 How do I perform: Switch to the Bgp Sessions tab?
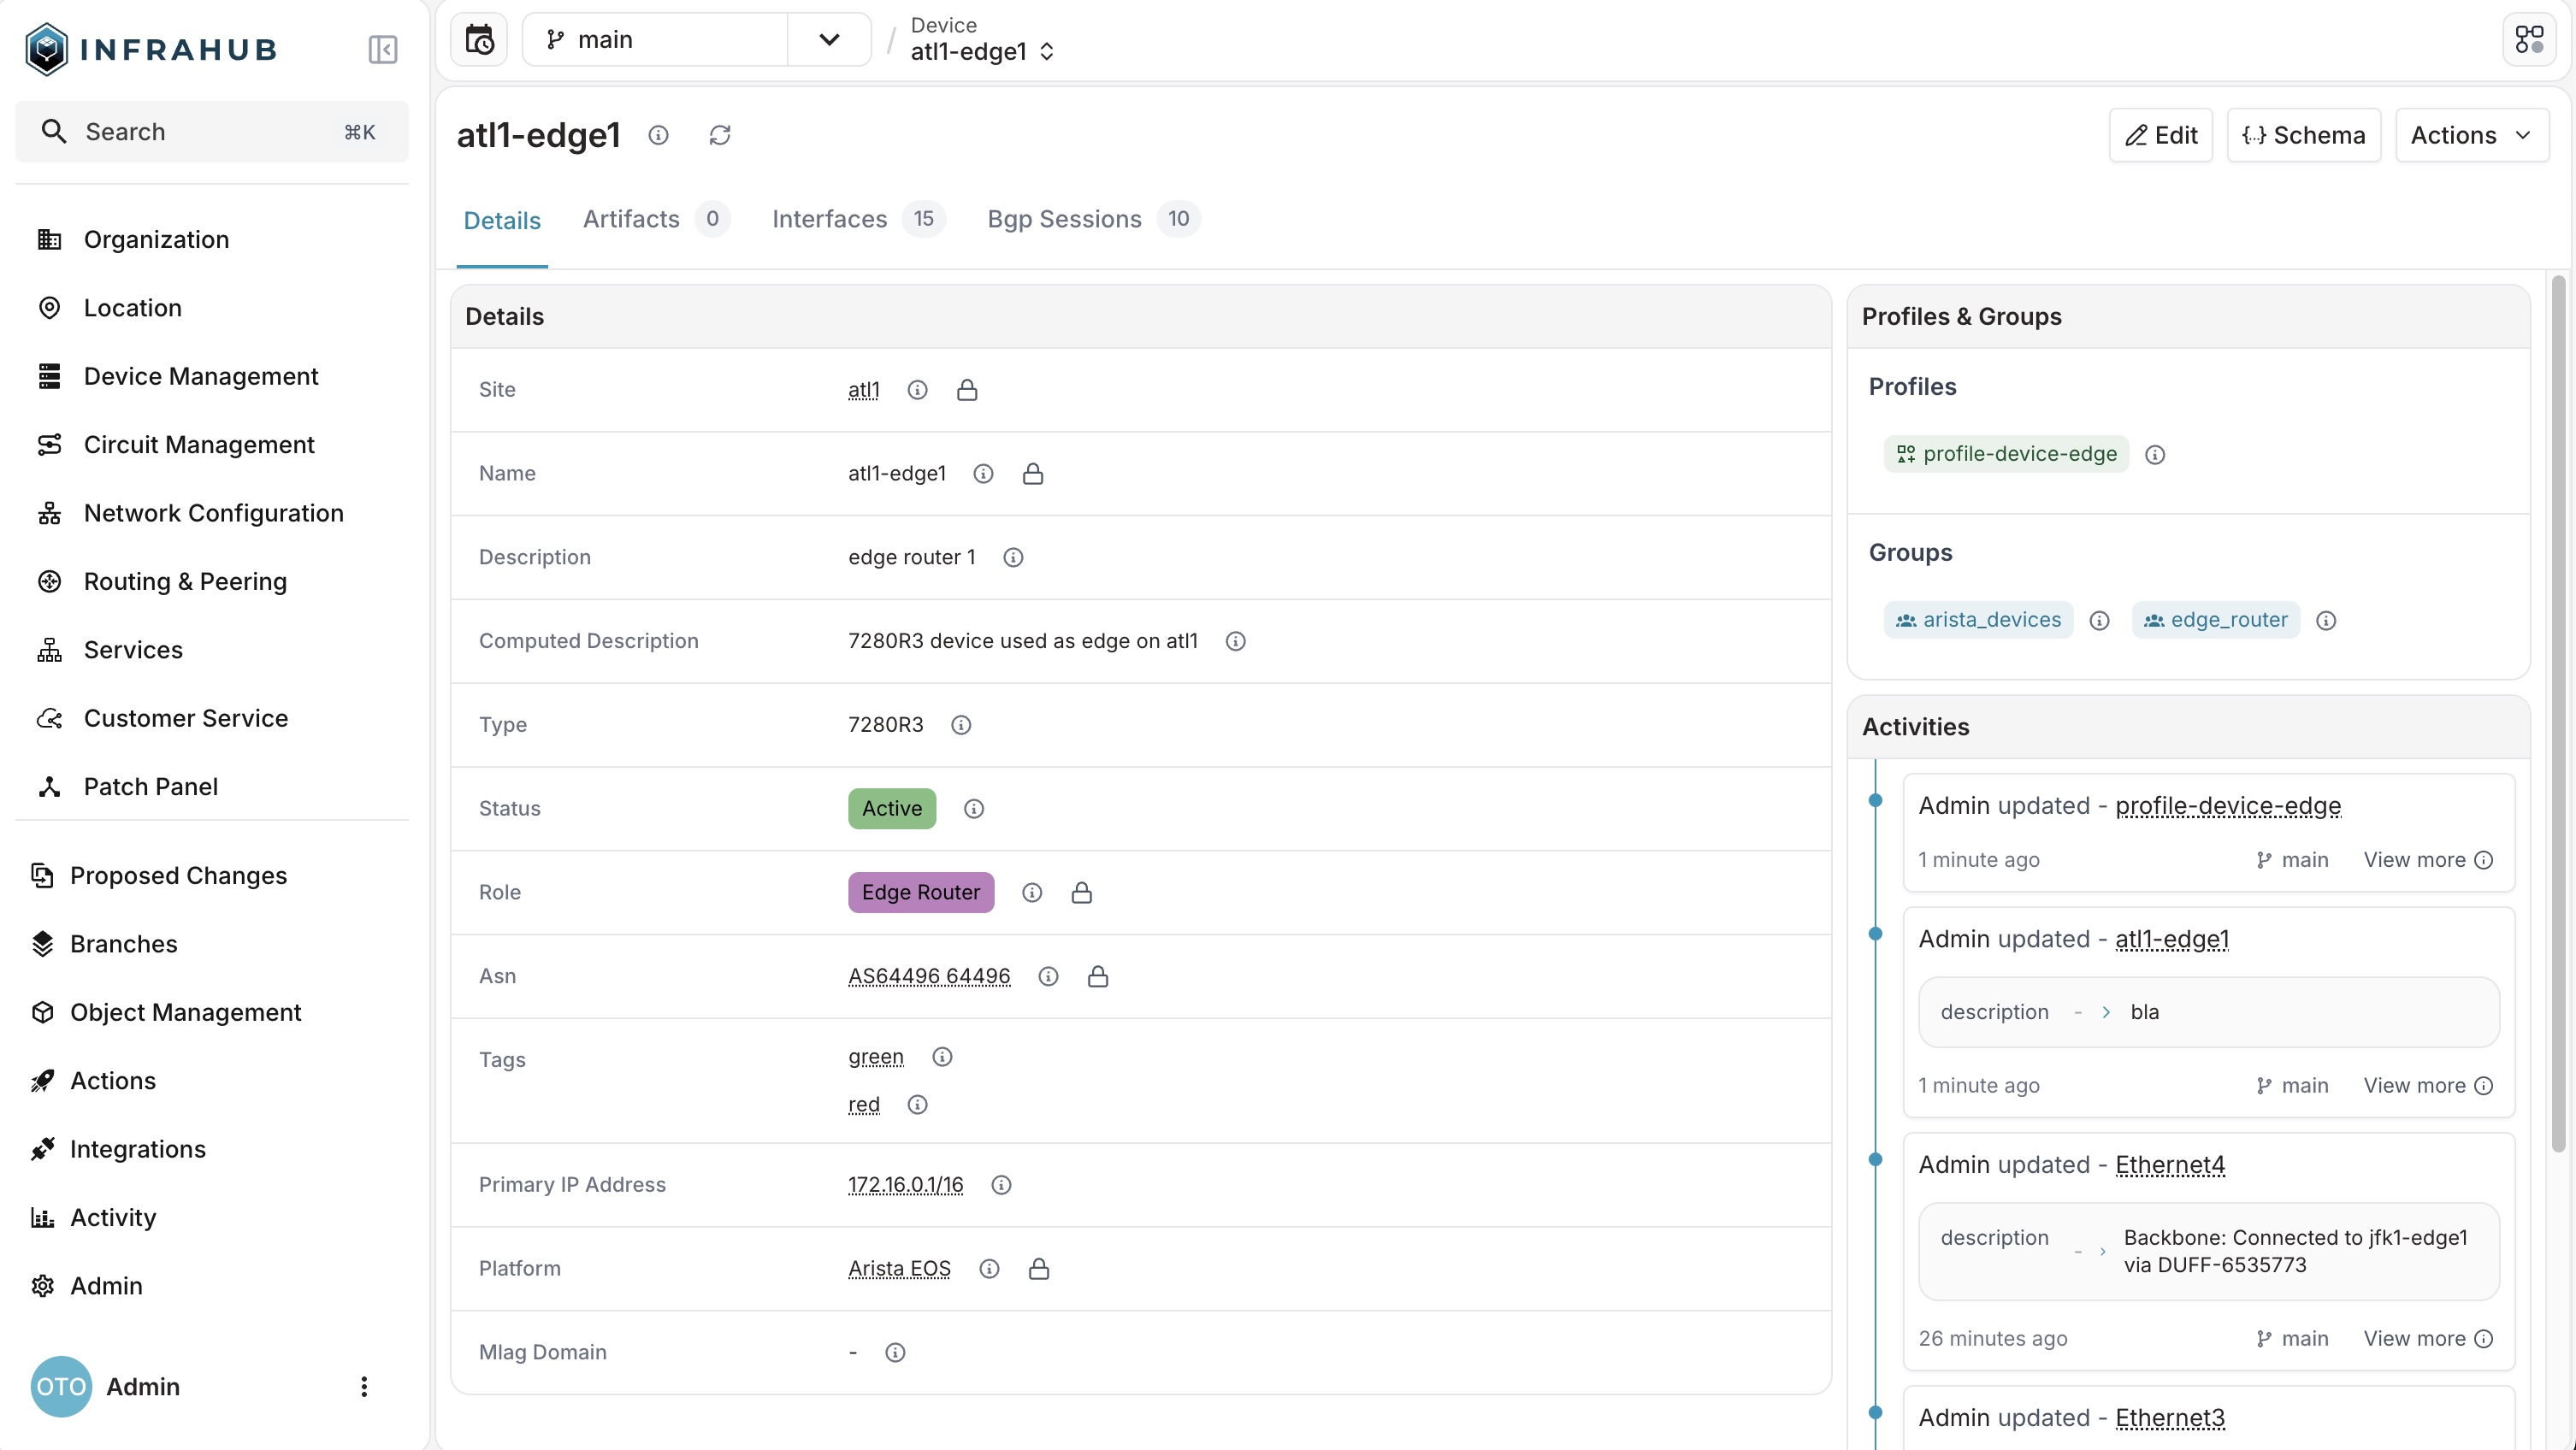[x=1064, y=219]
